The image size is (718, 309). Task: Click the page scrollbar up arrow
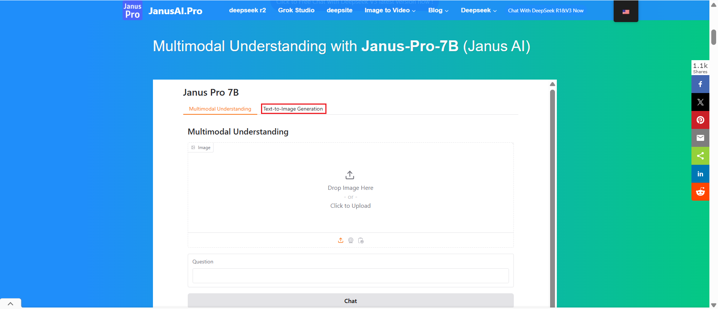[x=714, y=5]
